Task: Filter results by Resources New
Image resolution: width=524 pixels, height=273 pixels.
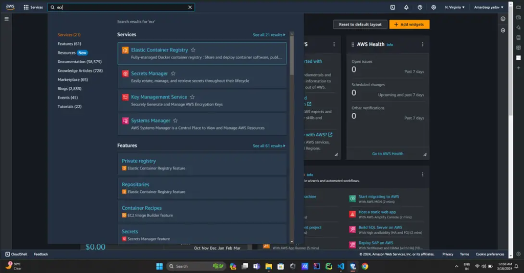Action: coord(72,53)
